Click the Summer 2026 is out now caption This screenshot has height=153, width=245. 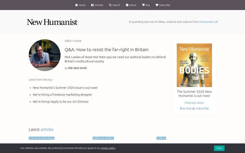[194, 94]
